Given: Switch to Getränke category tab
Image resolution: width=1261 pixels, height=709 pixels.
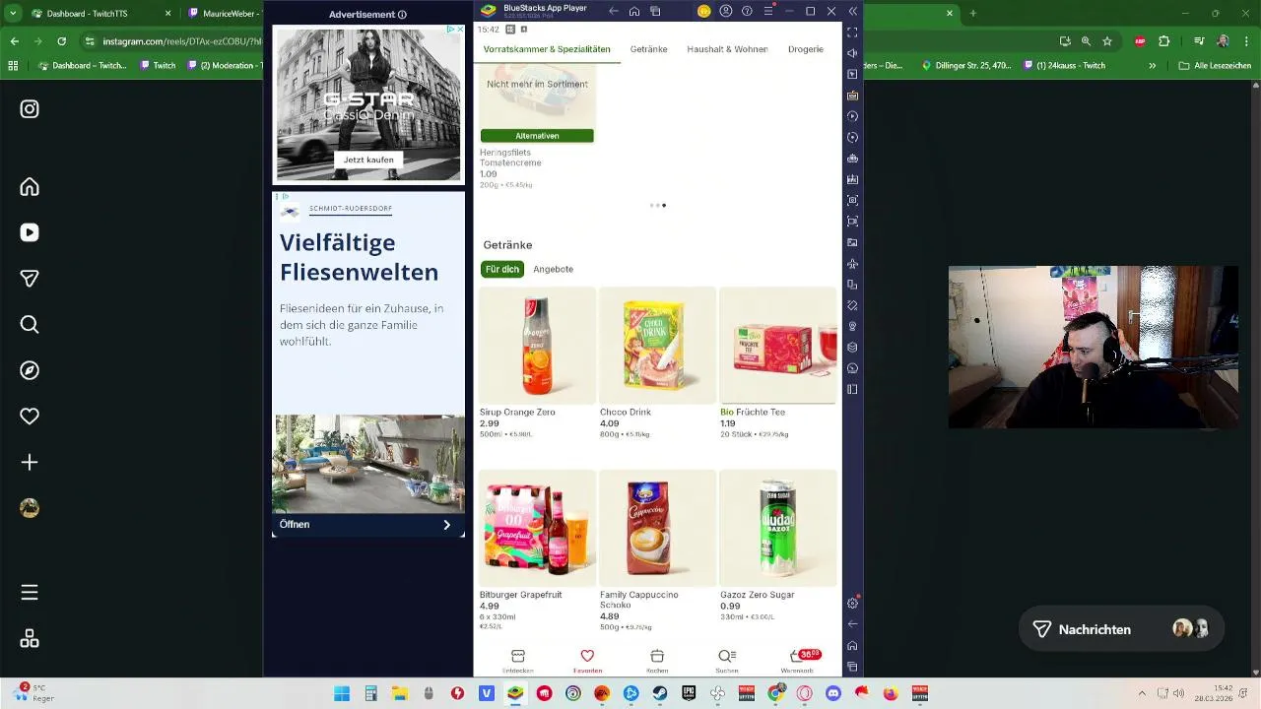Looking at the screenshot, I should [x=648, y=49].
